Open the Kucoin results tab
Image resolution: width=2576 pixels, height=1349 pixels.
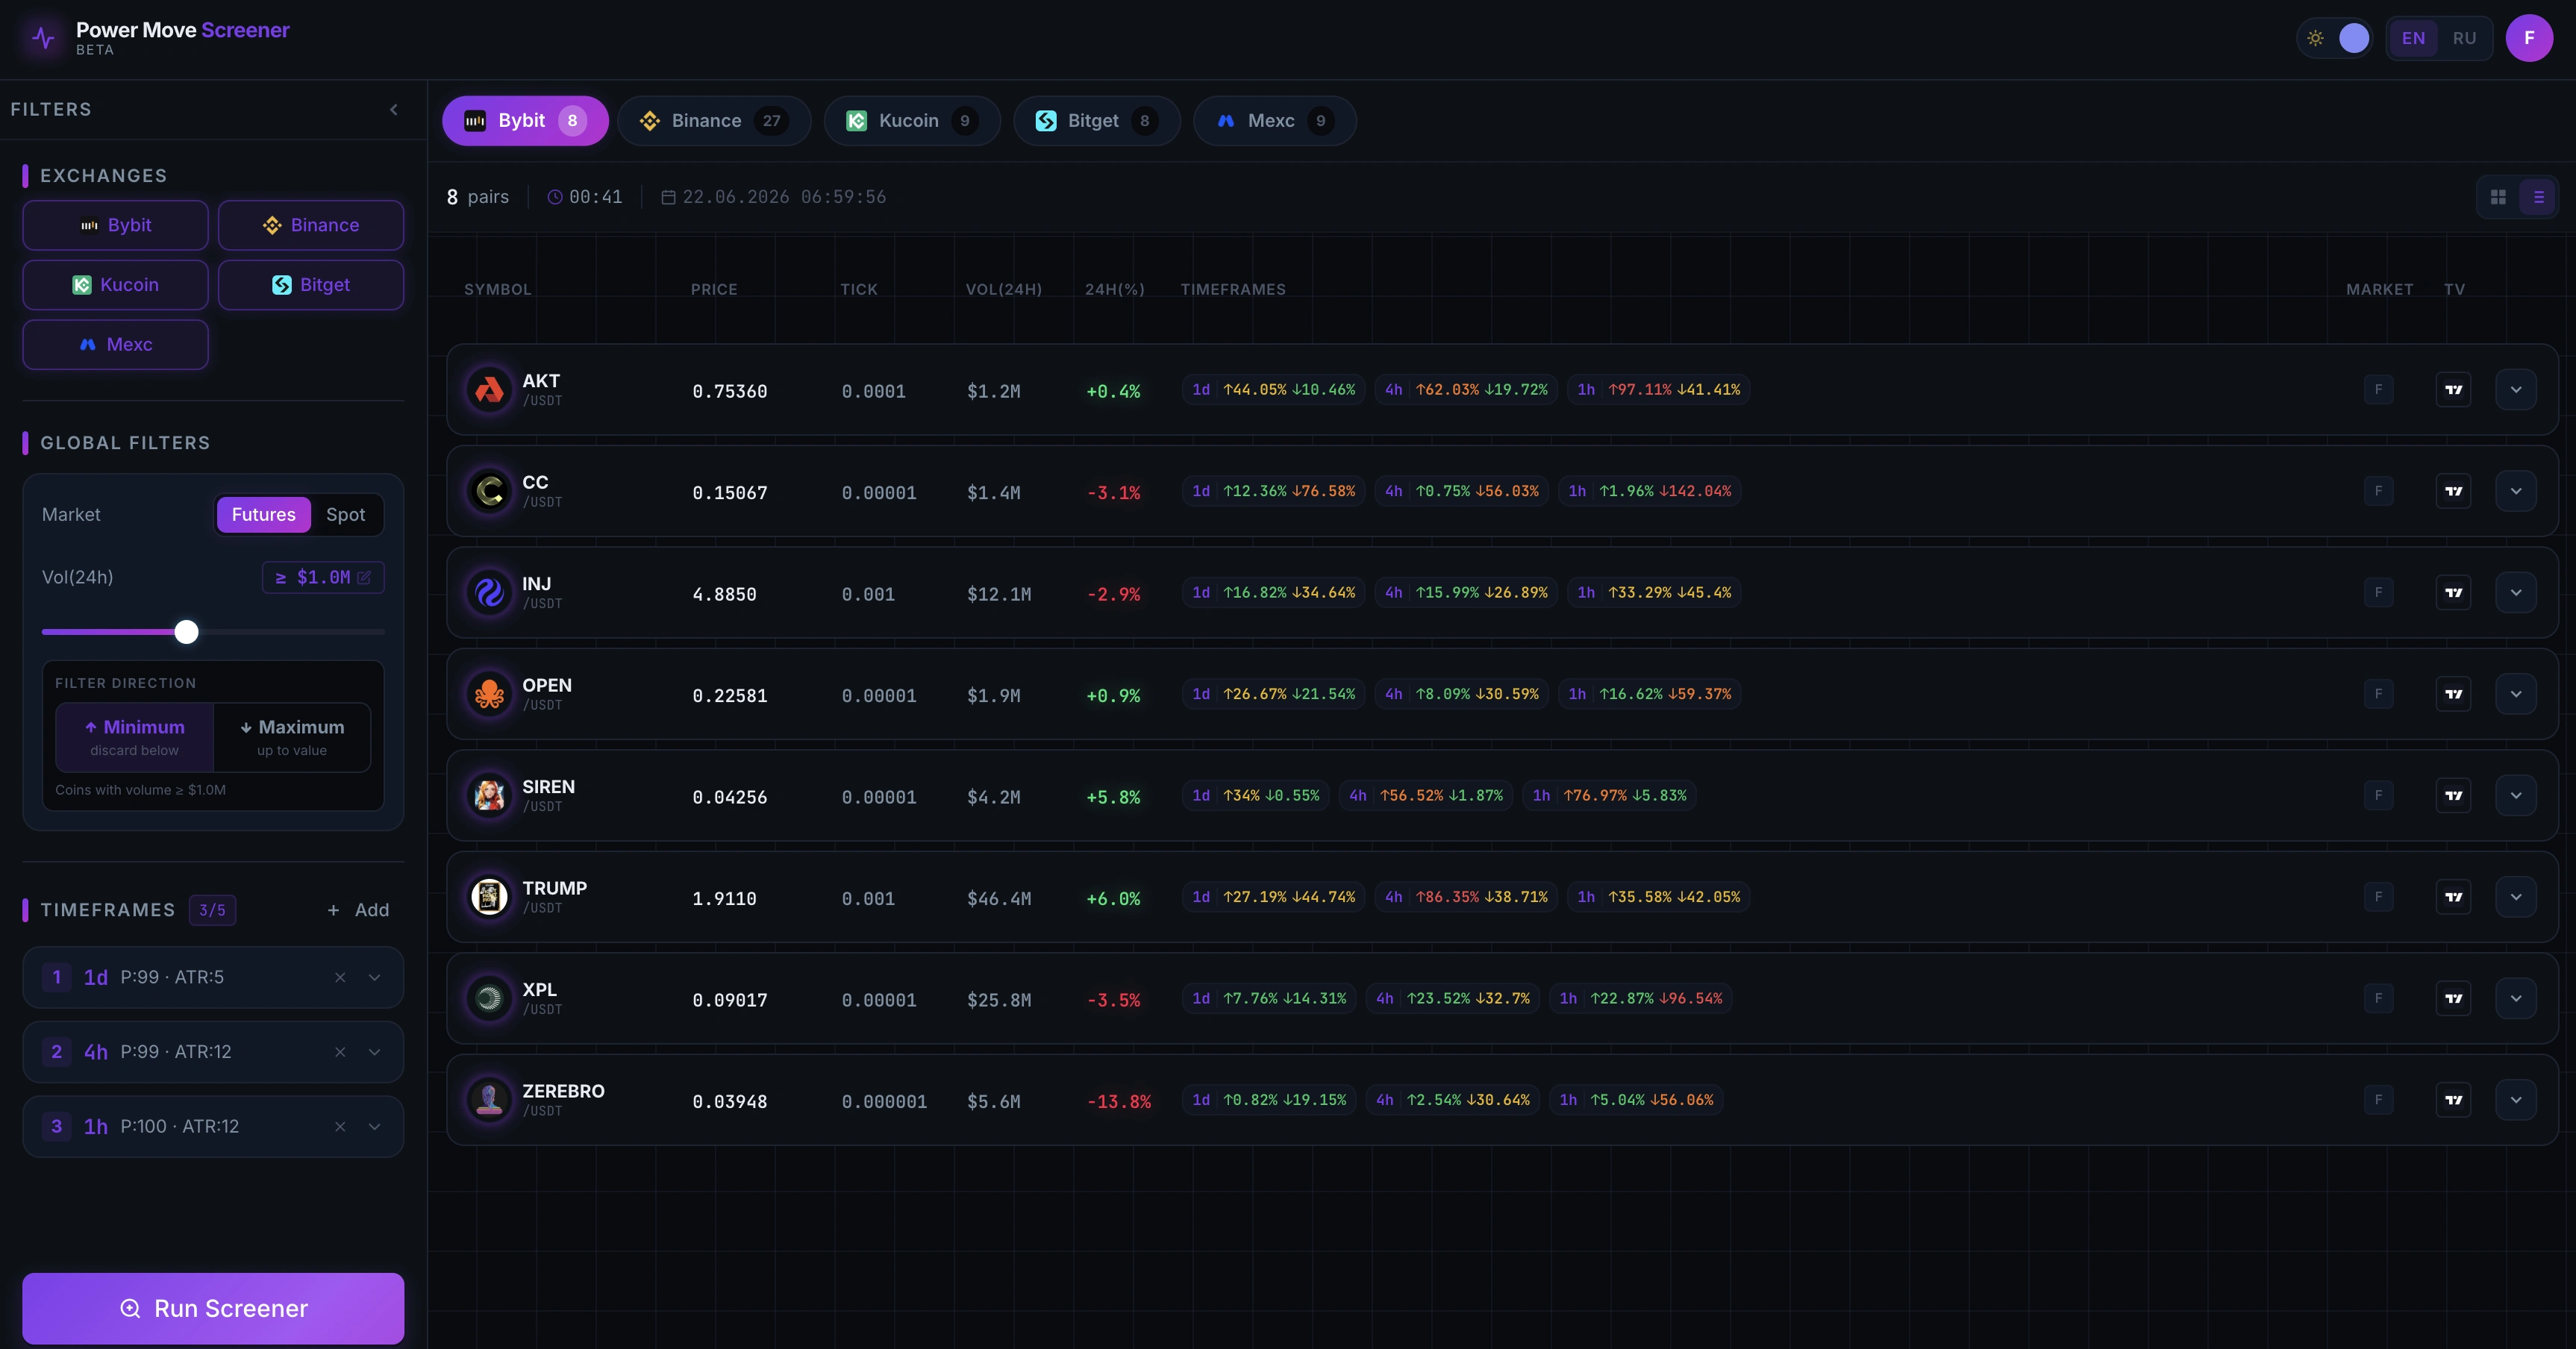coord(912,121)
